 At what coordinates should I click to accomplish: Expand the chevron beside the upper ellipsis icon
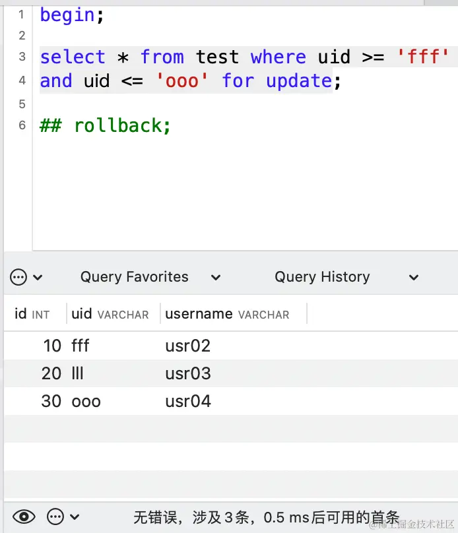(x=38, y=277)
